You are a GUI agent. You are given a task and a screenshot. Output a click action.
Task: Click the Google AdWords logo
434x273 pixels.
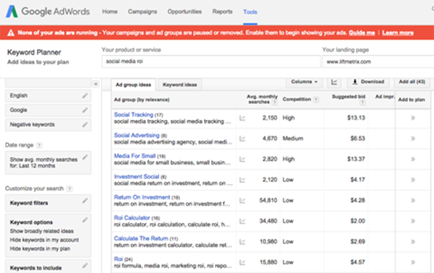click(x=48, y=12)
